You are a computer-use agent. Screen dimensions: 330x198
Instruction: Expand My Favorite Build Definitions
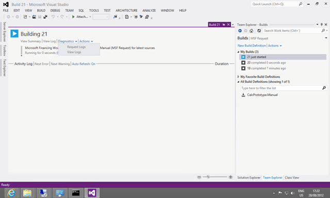(x=238, y=77)
